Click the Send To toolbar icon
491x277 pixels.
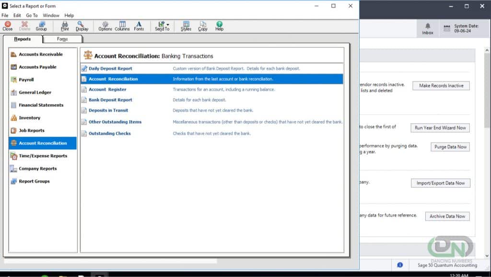pyautogui.click(x=161, y=26)
